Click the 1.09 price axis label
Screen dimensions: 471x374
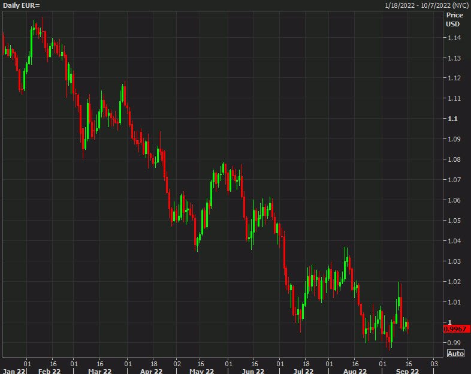click(x=454, y=139)
